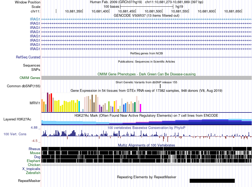Open the GTEx Gene Expression track title
This screenshot has width=252, height=187.
tap(146, 91)
